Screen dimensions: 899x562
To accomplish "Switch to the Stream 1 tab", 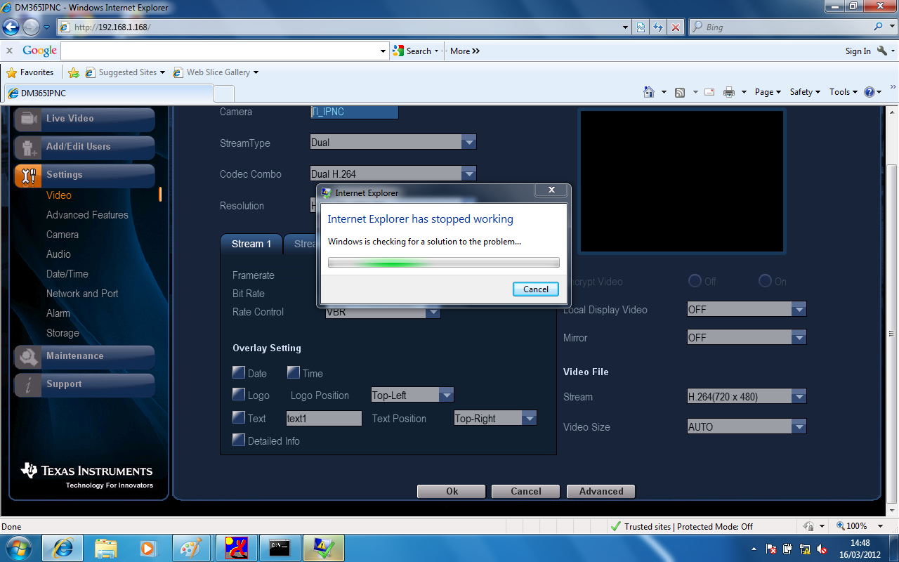I will point(251,244).
